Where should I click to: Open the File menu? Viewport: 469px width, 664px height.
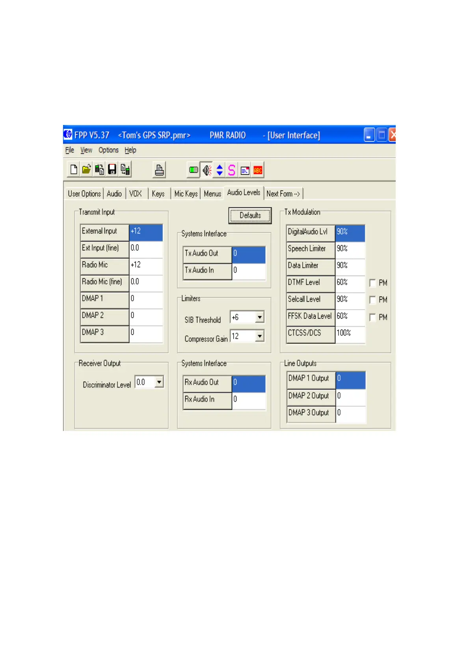pos(70,150)
